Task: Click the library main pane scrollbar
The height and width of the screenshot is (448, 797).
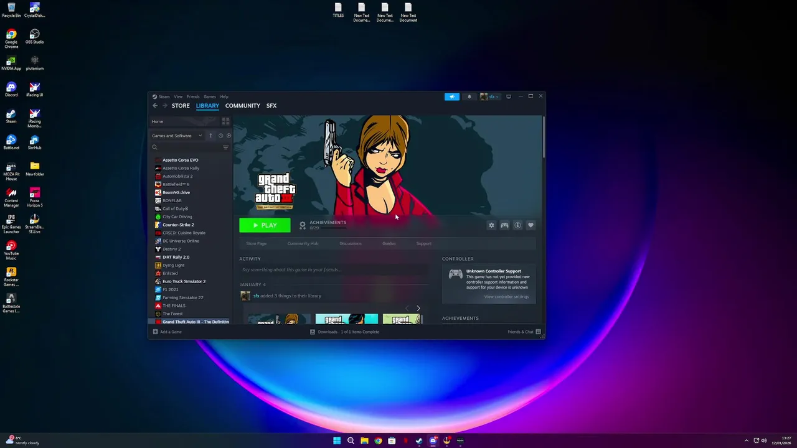Action: click(543, 138)
